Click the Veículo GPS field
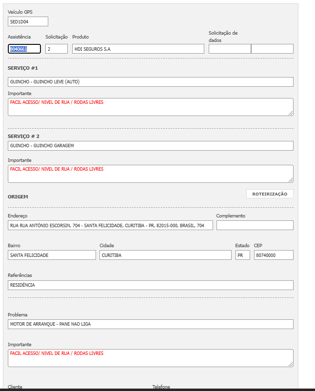The height and width of the screenshot is (391, 315). [x=28, y=21]
